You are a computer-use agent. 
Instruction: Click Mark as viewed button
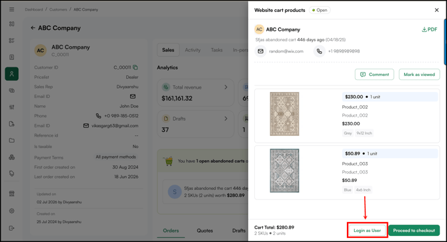[x=419, y=74]
